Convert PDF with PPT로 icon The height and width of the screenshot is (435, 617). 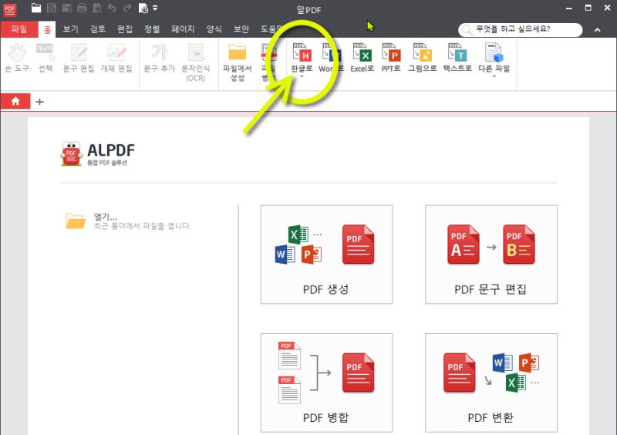(x=391, y=52)
